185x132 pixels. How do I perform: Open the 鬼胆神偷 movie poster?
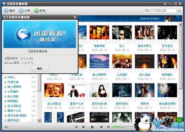(x=99, y=32)
